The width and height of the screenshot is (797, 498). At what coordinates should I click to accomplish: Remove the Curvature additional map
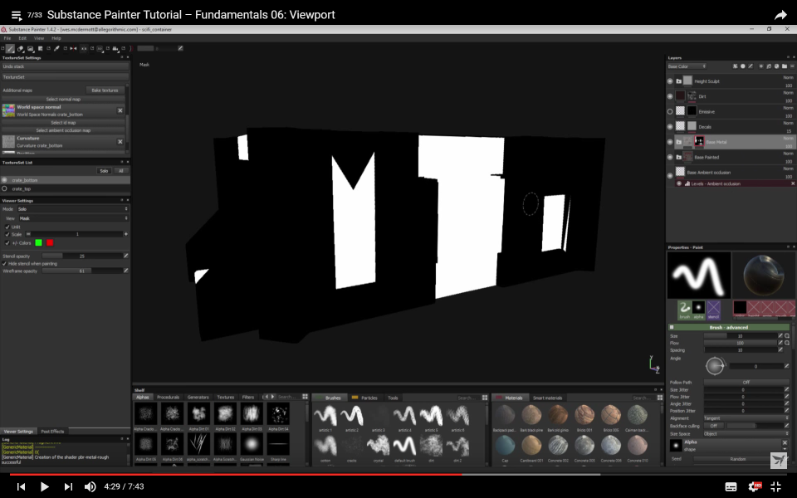point(120,142)
